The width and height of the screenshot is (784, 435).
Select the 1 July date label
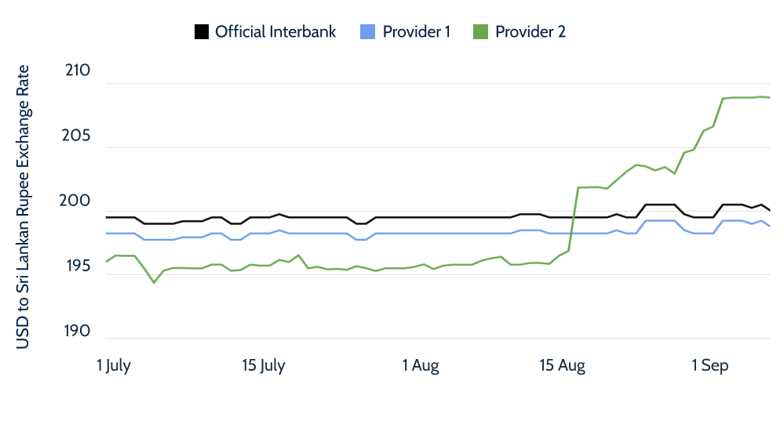tap(114, 366)
